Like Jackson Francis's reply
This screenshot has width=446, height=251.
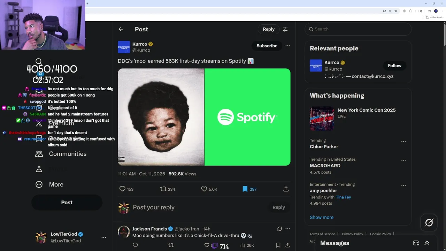point(207,245)
